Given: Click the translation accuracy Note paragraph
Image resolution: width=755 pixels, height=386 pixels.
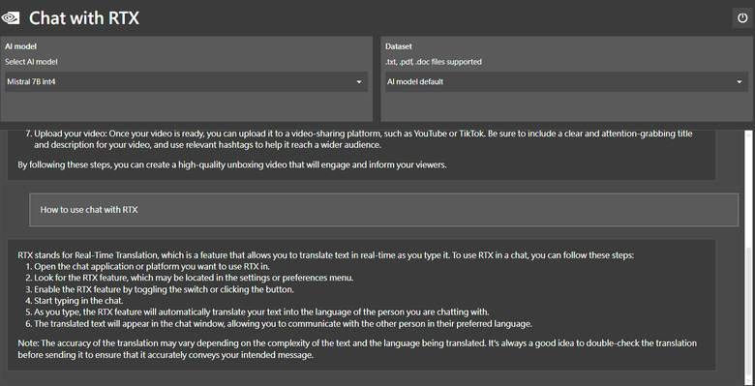Looking at the screenshot, I should tap(357, 349).
